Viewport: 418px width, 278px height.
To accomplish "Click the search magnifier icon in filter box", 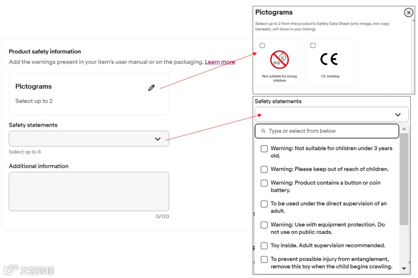I will pos(263,131).
